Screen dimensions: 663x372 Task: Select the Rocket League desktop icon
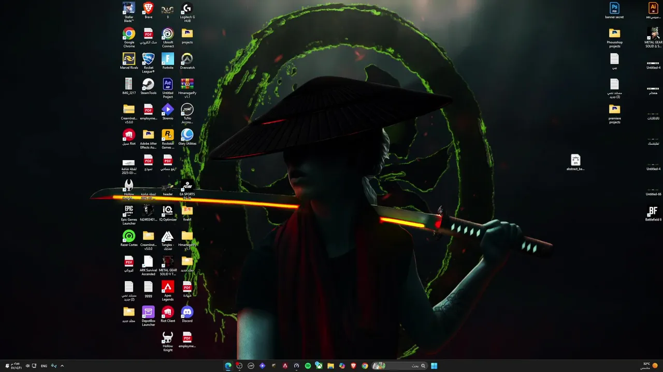(148, 63)
